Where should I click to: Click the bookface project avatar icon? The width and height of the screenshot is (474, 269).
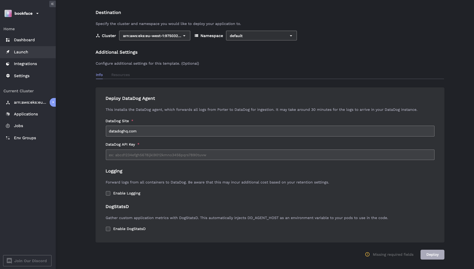pyautogui.click(x=8, y=13)
